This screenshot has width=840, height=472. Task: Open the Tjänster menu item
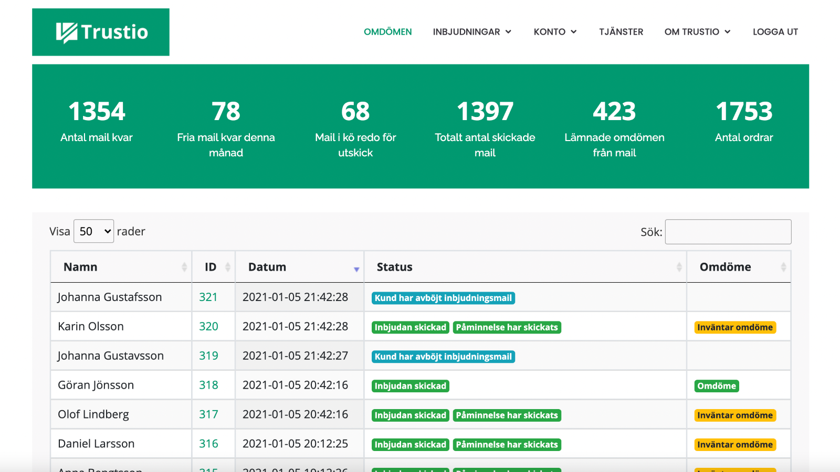coord(621,32)
